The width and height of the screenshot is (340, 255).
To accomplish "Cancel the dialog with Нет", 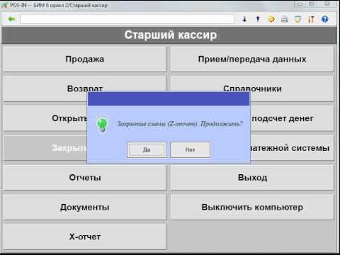I will click(x=190, y=149).
